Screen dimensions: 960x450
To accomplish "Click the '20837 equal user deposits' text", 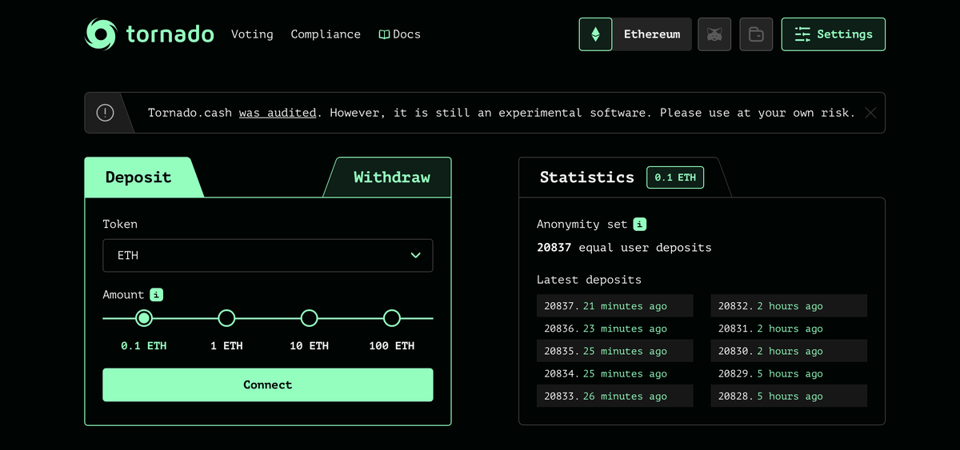I will tap(624, 247).
